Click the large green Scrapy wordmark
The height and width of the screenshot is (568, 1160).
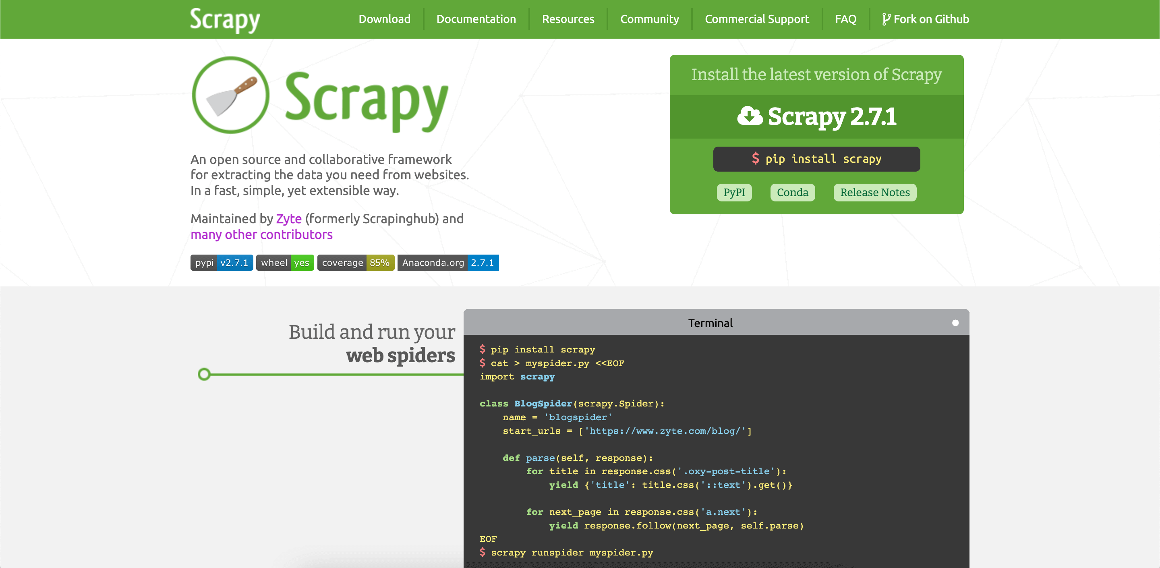pyautogui.click(x=367, y=102)
